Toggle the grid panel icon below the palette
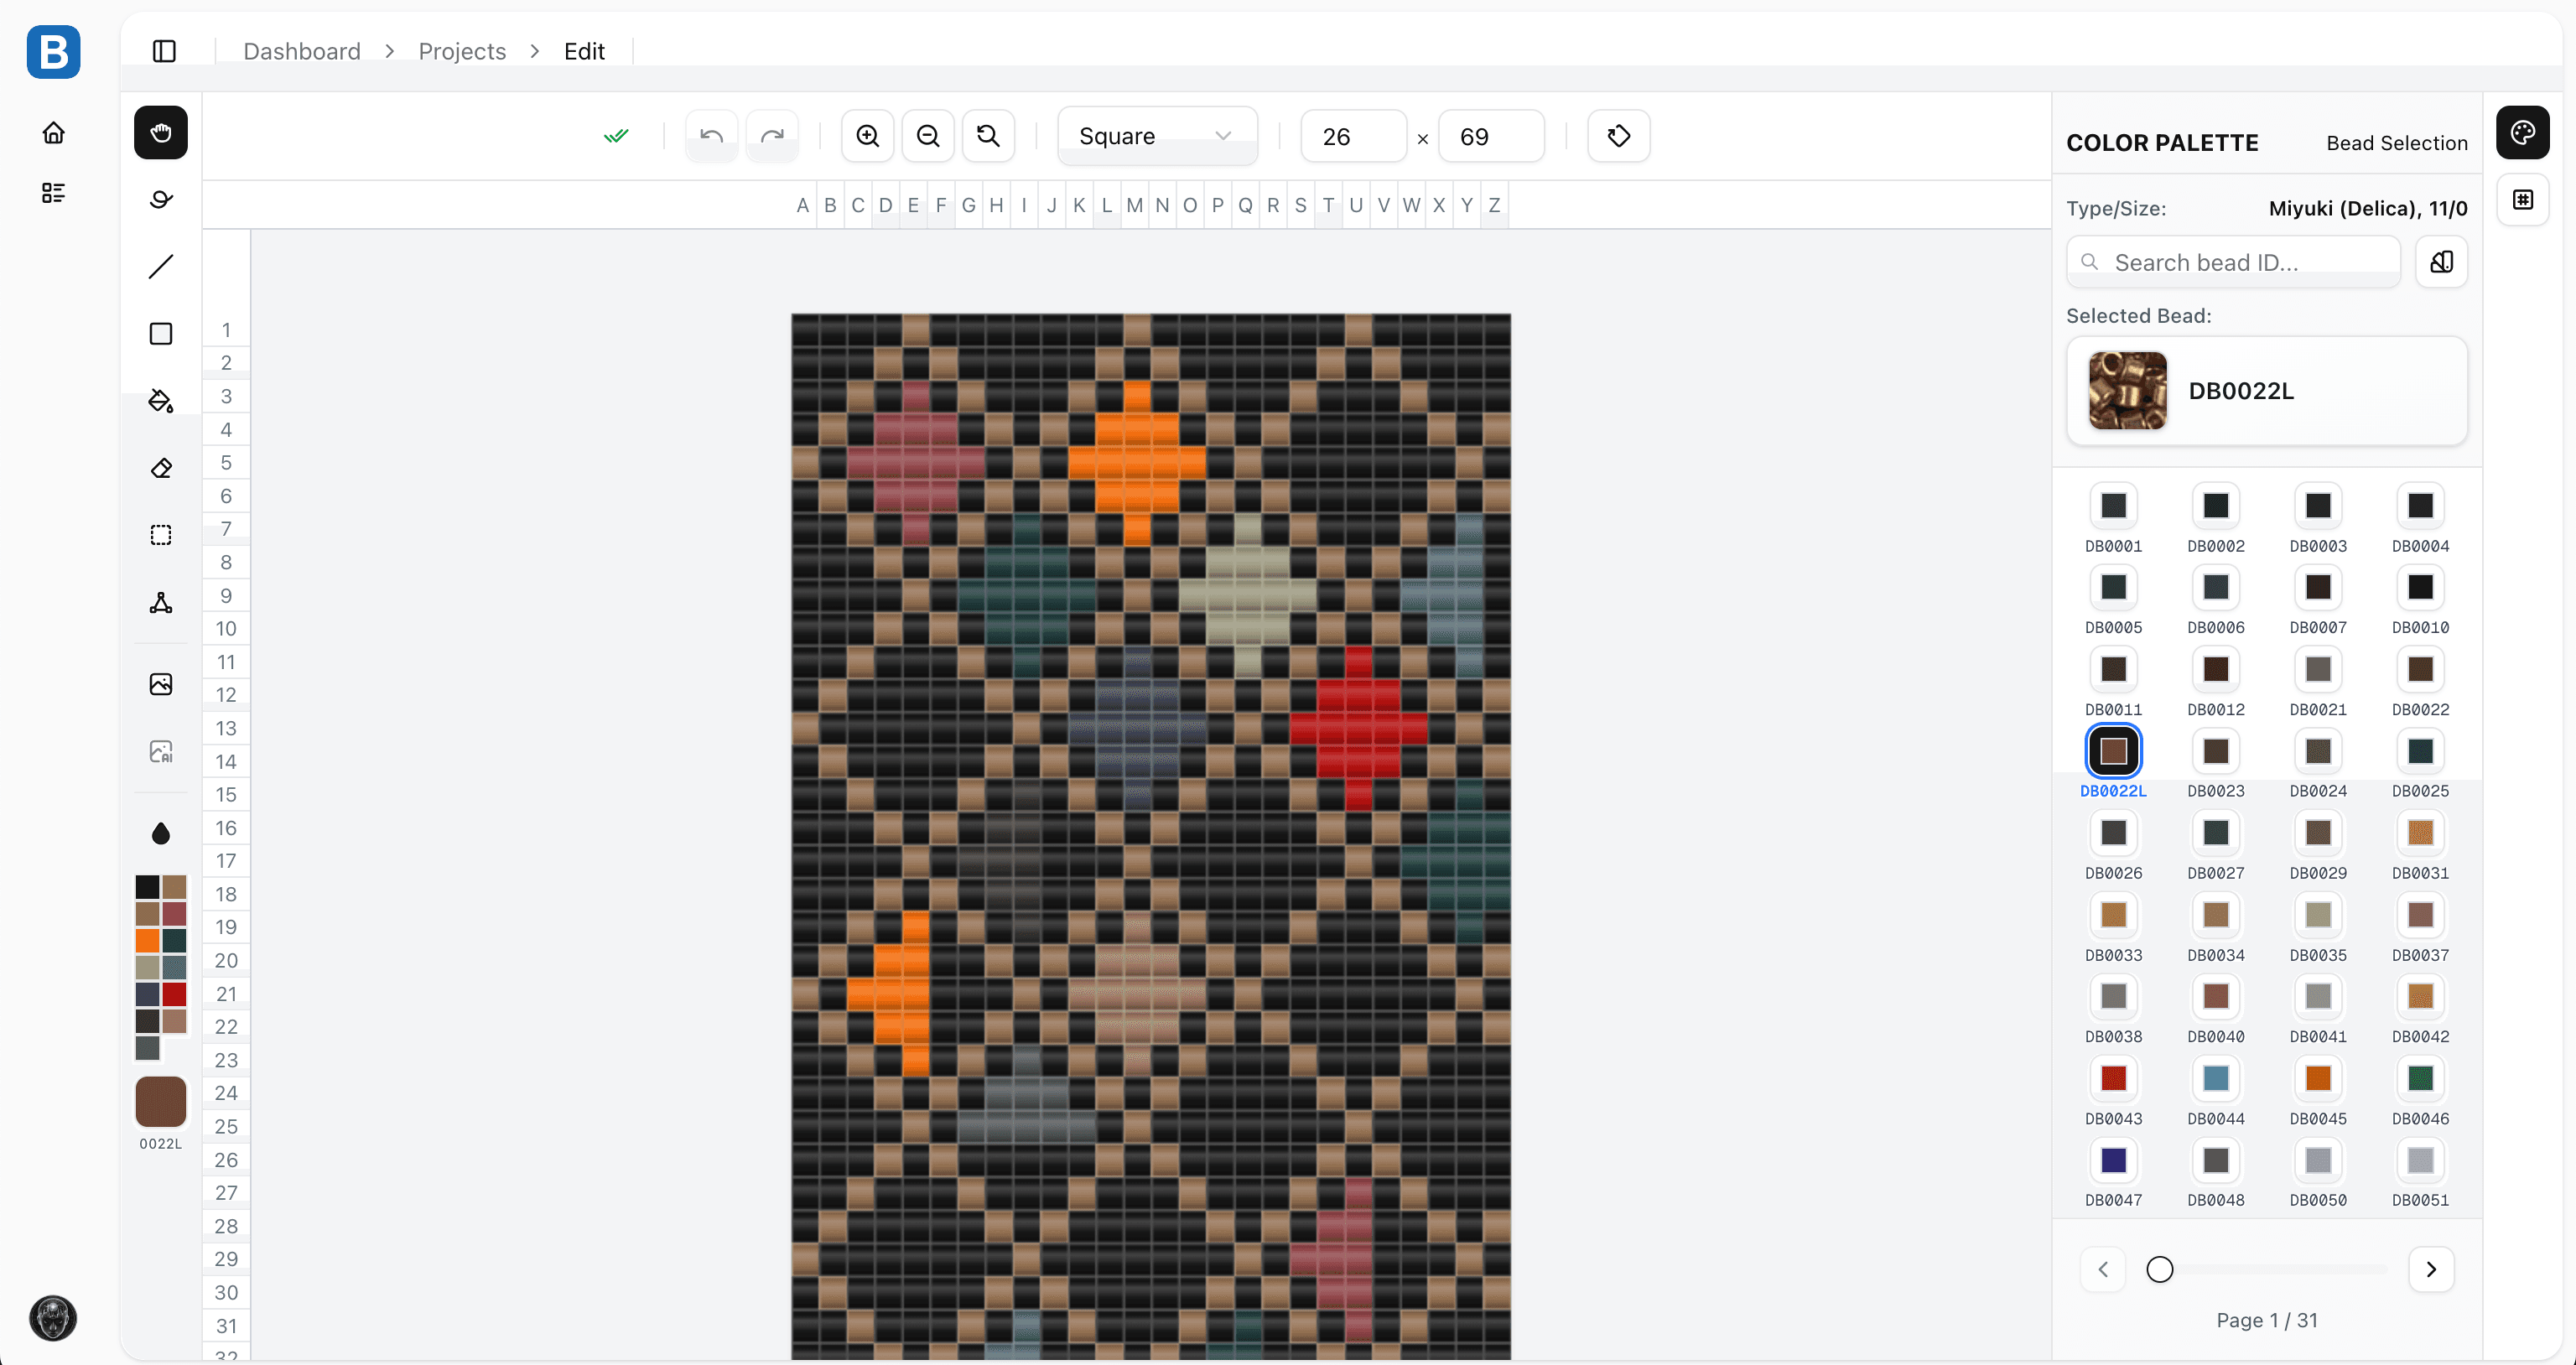The image size is (2576, 1365). click(x=2523, y=199)
